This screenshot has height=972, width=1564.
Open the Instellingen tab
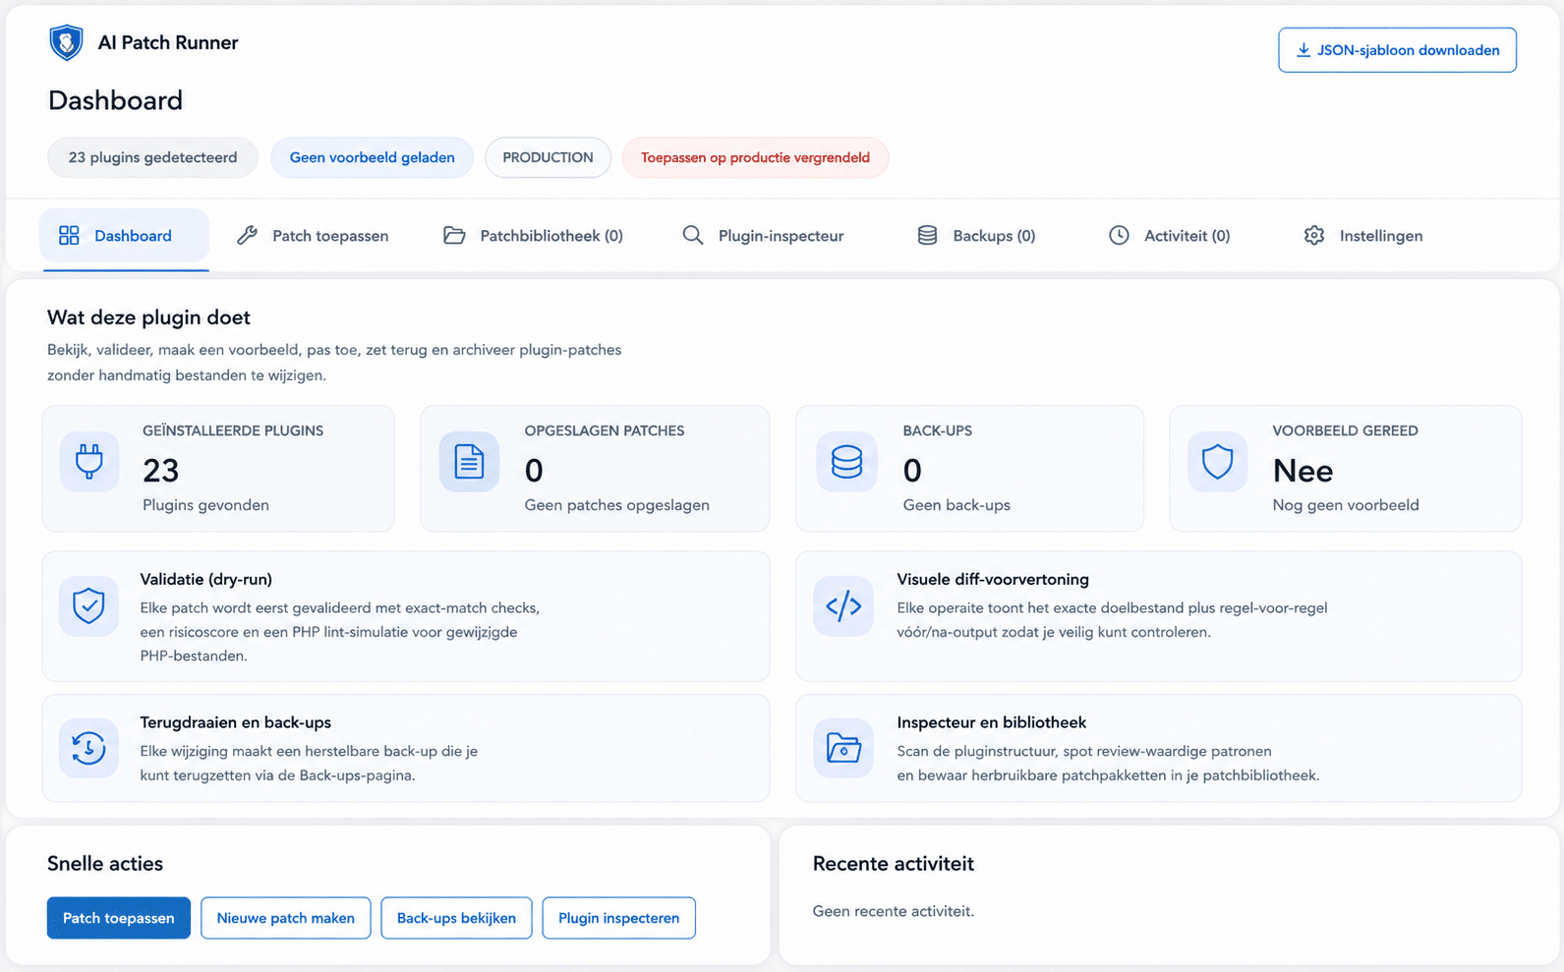click(1363, 236)
